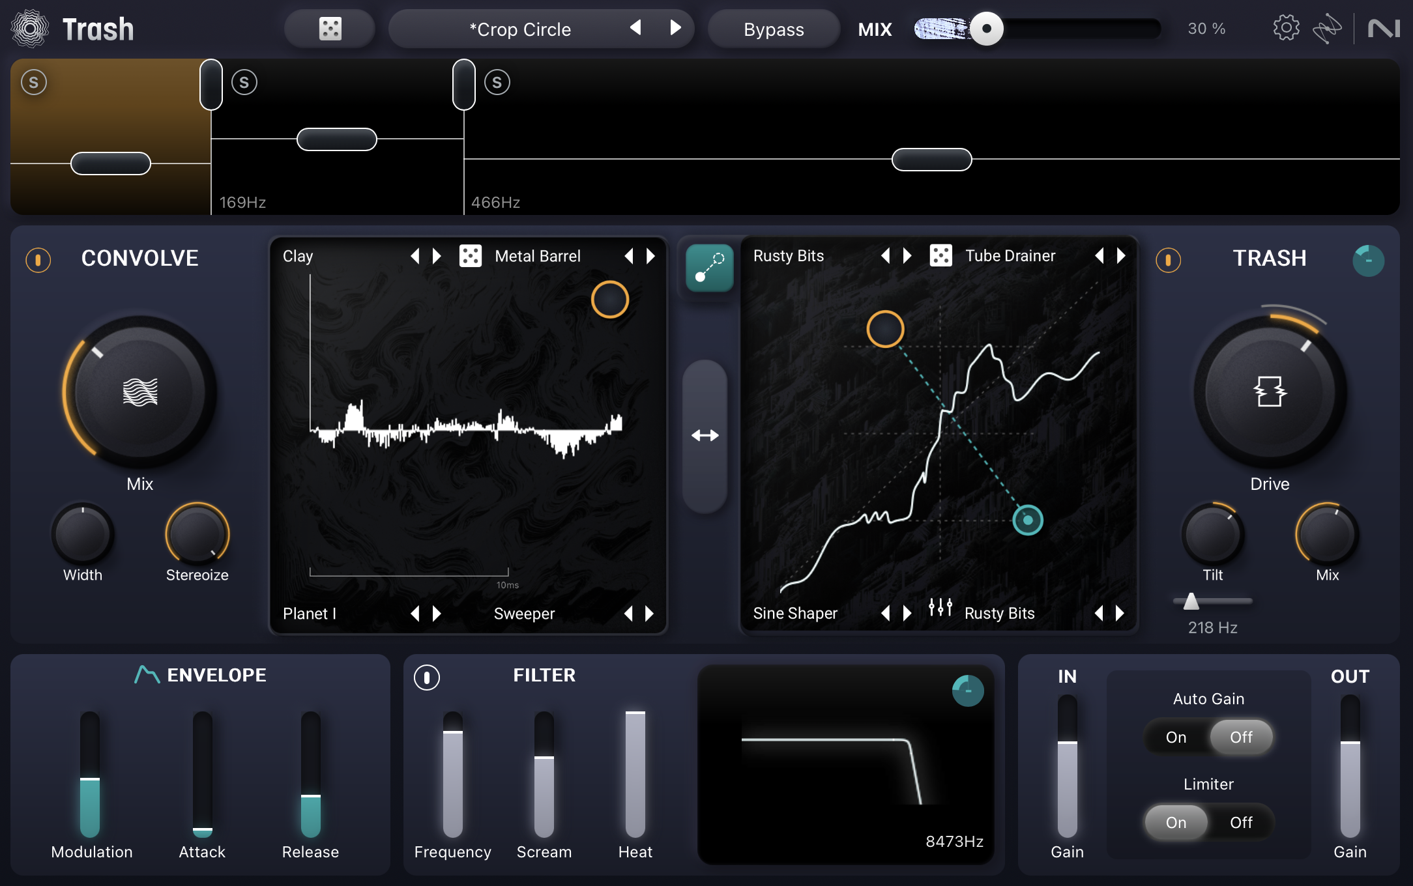The width and height of the screenshot is (1413, 886).
Task: Select next impulse after Metal Barrel
Action: (x=650, y=256)
